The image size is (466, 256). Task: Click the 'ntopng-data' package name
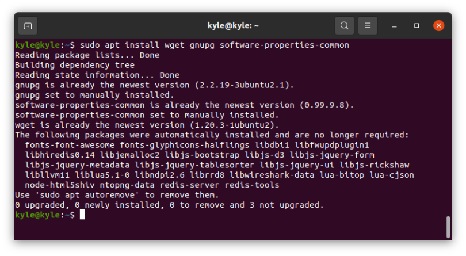[x=151, y=185]
